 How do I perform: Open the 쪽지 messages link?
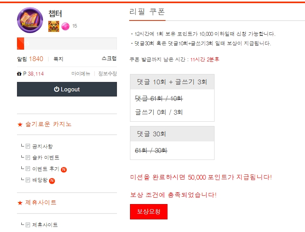pyautogui.click(x=58, y=59)
